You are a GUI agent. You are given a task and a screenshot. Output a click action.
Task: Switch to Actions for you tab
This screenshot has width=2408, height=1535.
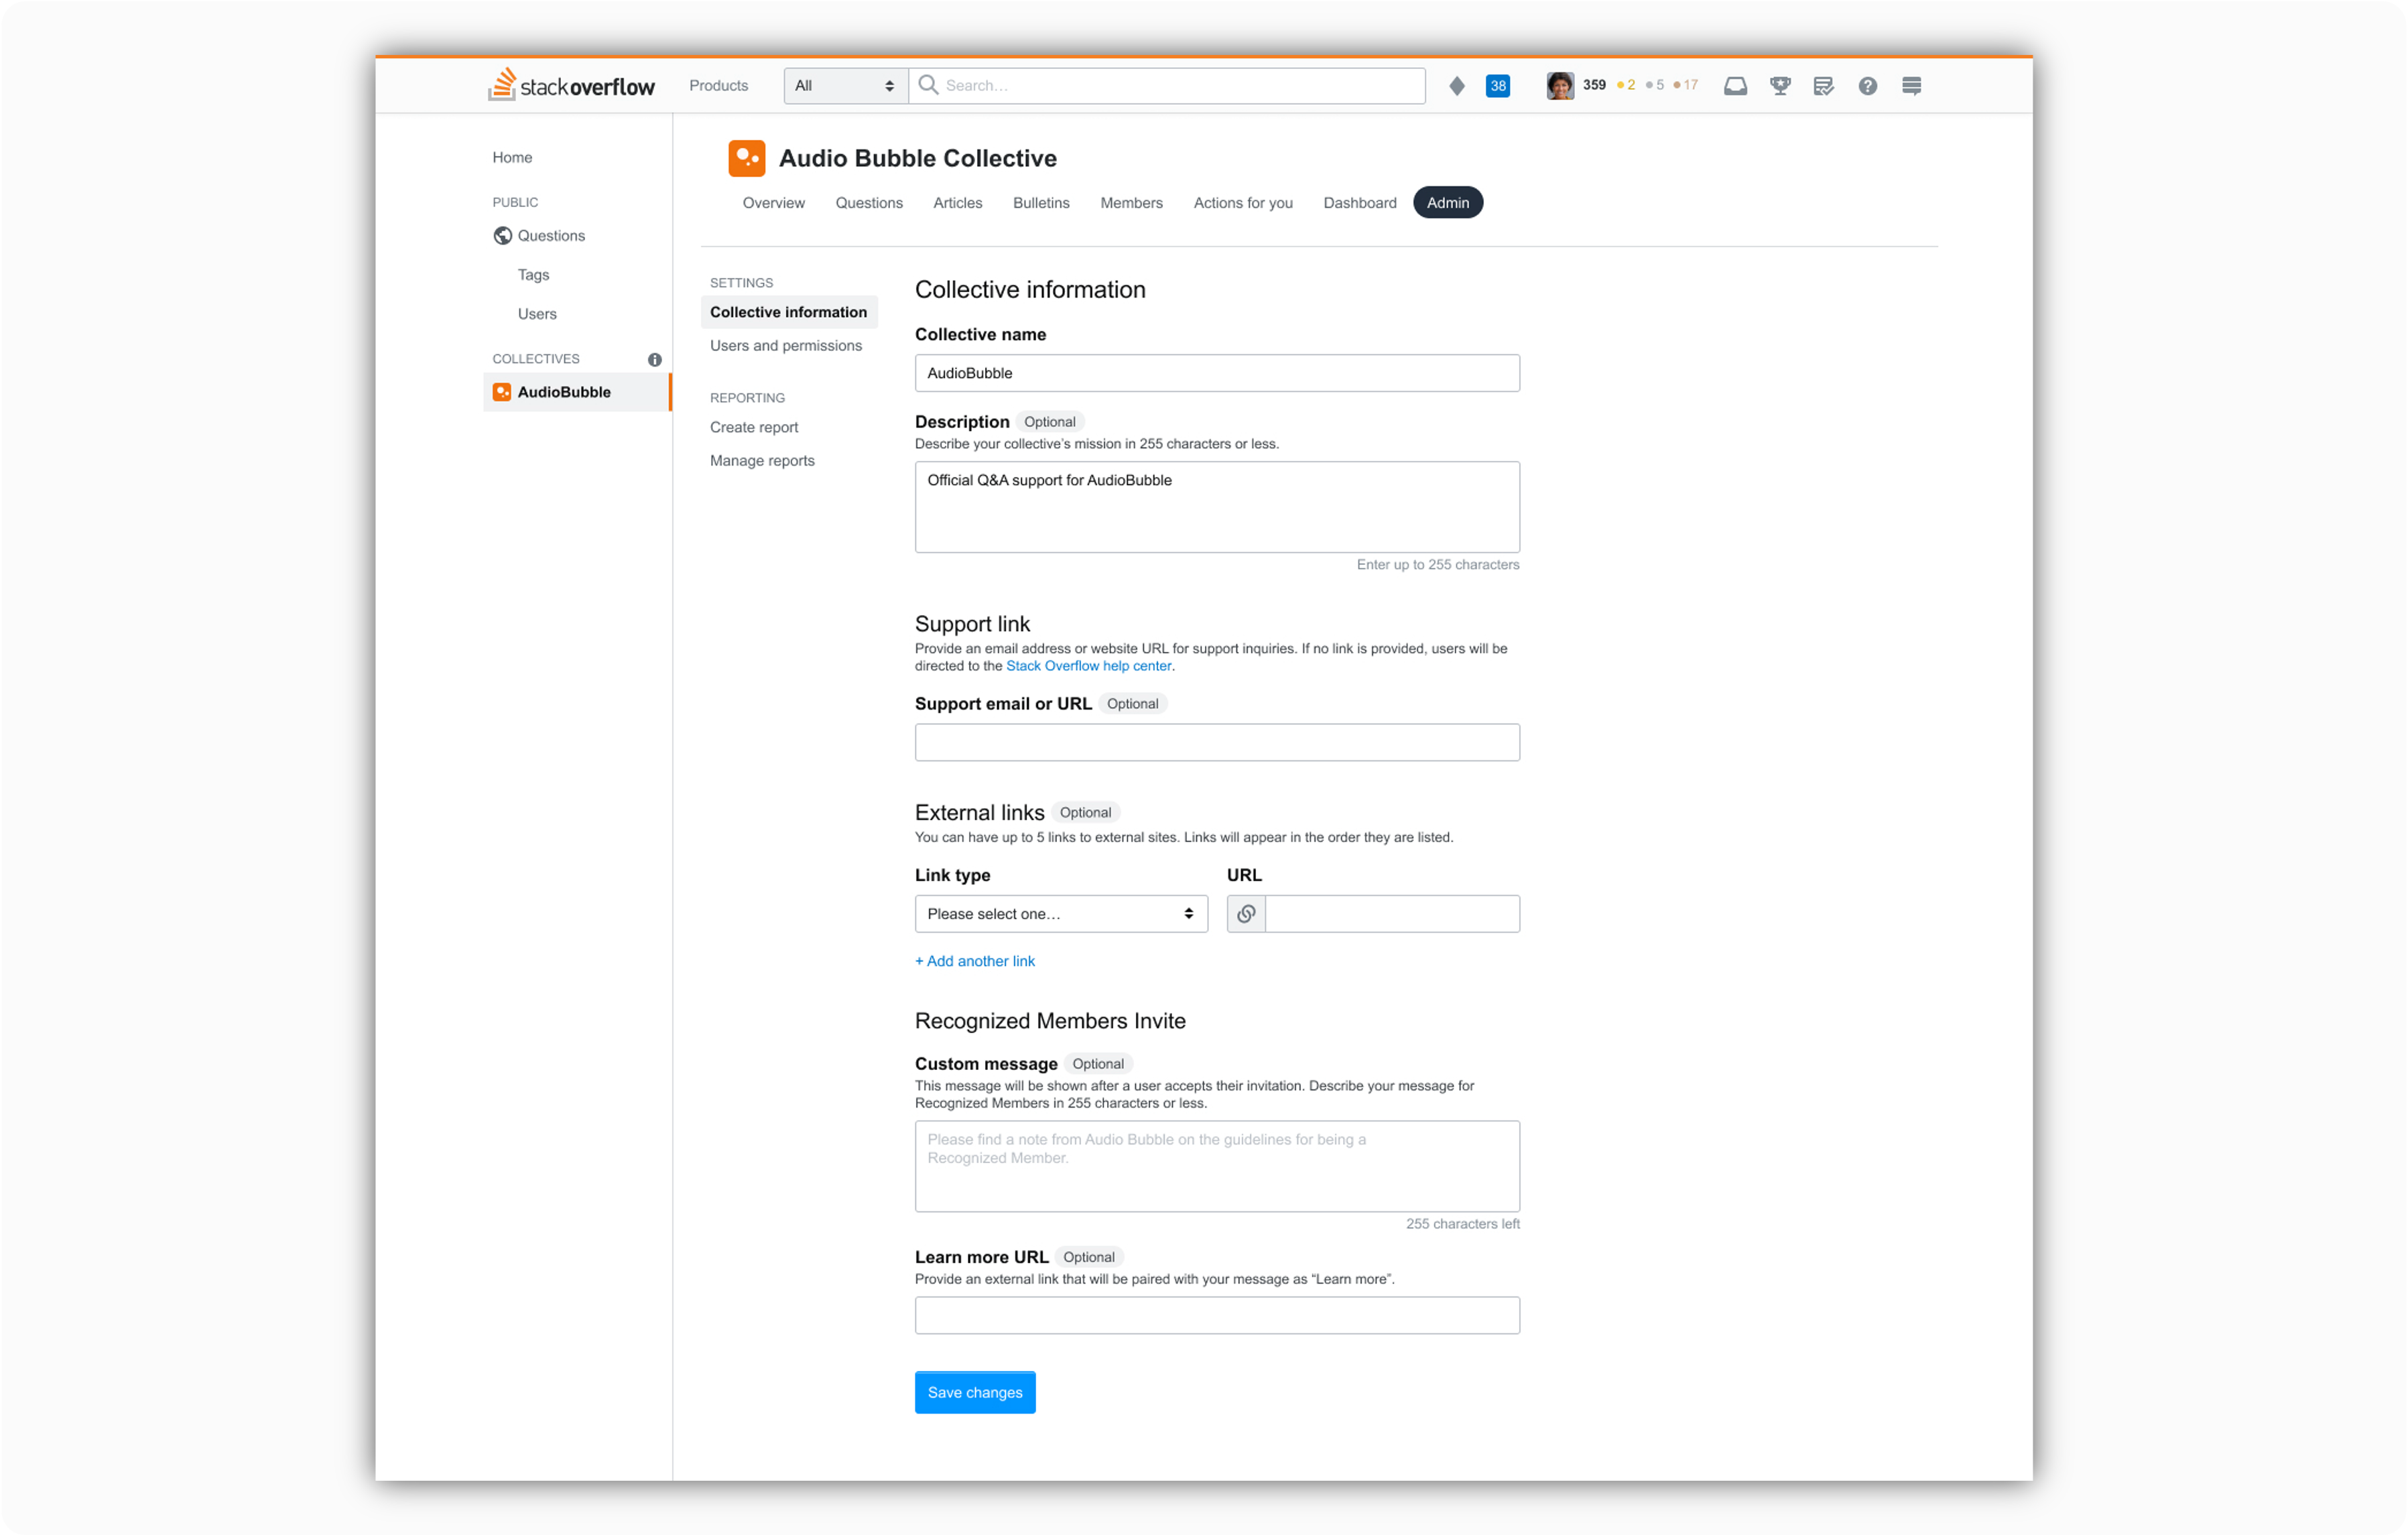pos(1243,203)
